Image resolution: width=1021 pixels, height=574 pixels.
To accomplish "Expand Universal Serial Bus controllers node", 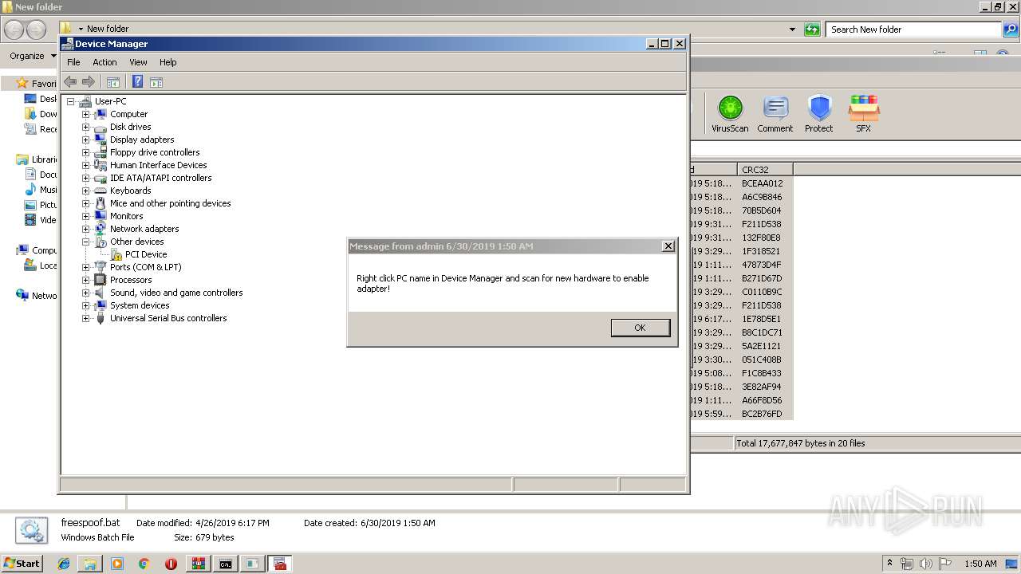I will click(x=85, y=318).
